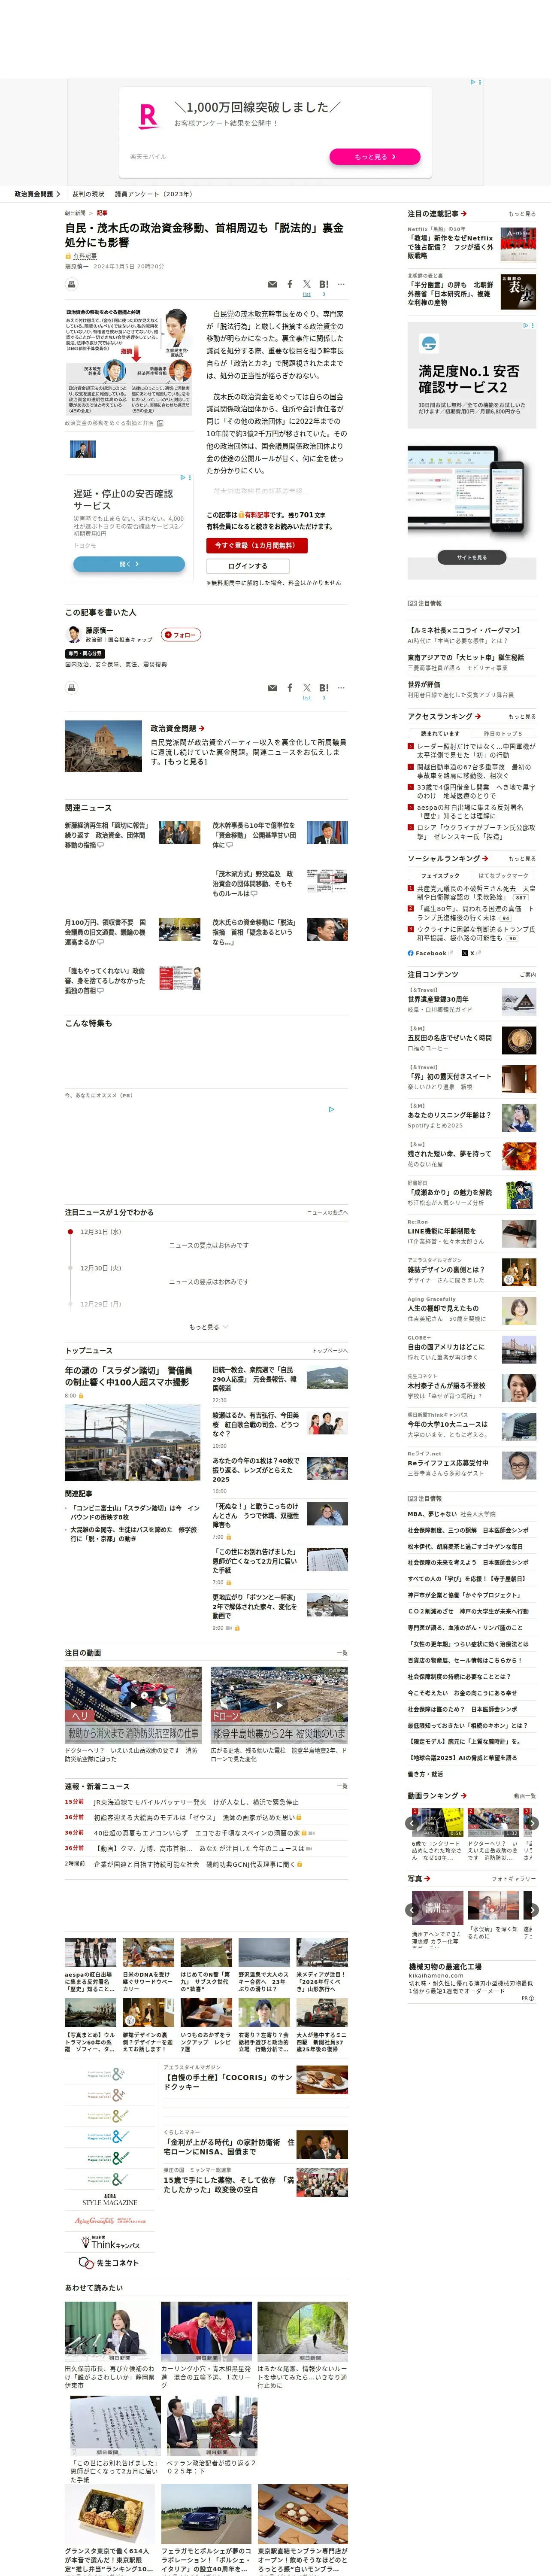Click the red arrow beside 注目の連載記事
551x2576 pixels.
[464, 213]
